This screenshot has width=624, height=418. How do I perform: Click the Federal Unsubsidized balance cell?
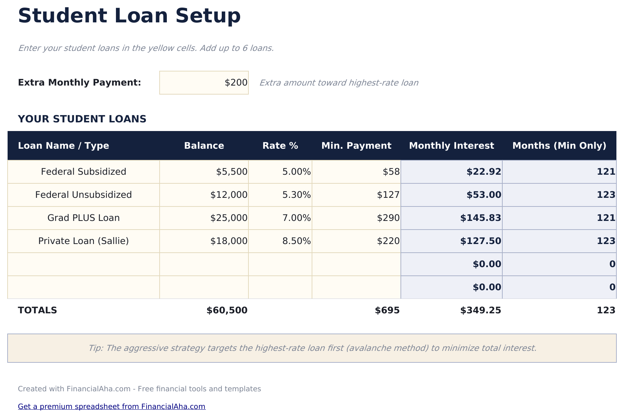tap(204, 195)
